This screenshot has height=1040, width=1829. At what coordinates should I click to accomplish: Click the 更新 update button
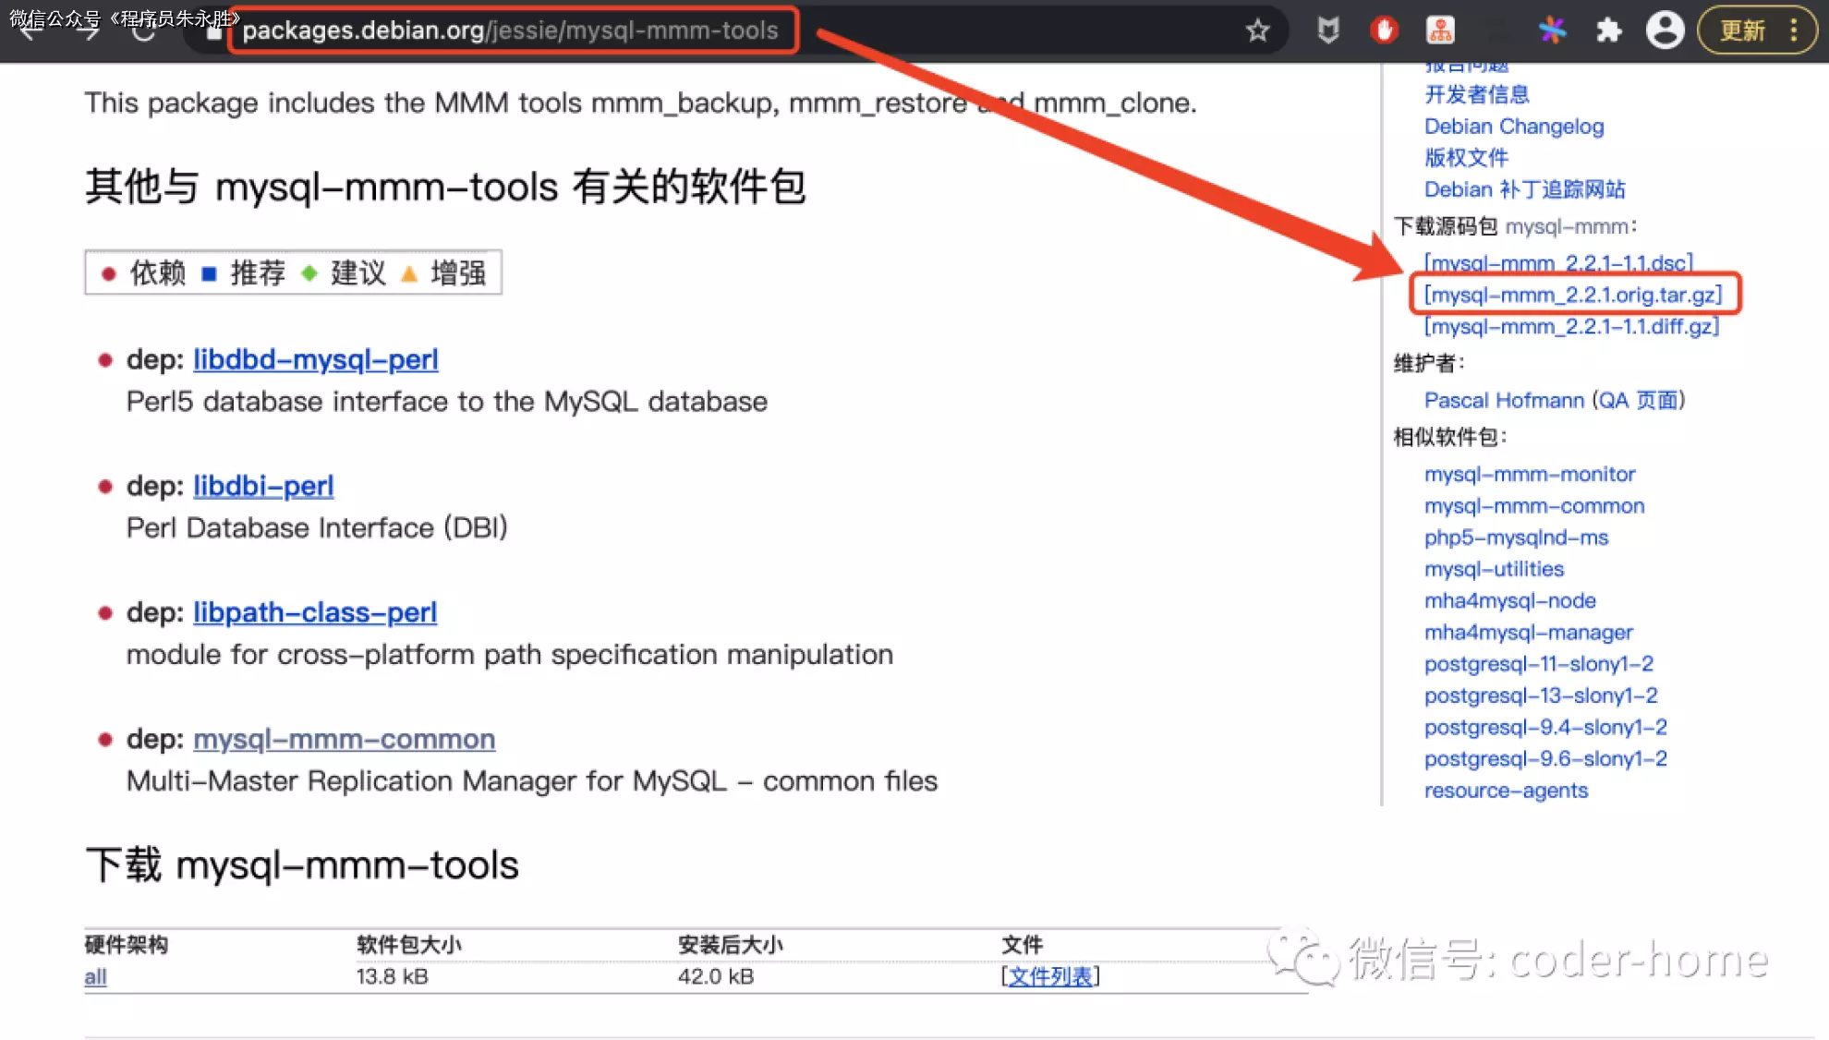[1742, 30]
